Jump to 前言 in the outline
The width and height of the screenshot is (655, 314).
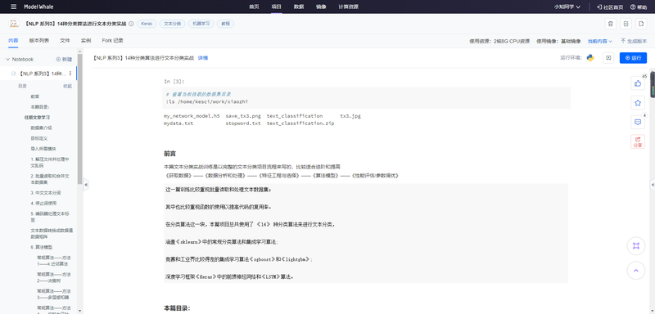point(35,96)
